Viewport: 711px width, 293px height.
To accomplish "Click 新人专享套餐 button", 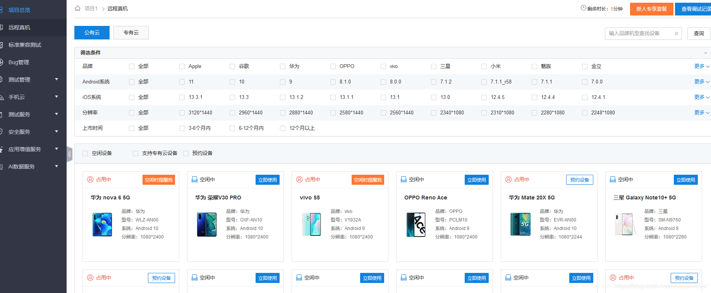I will point(651,9).
